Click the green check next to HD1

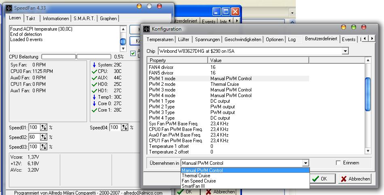coord(94,91)
